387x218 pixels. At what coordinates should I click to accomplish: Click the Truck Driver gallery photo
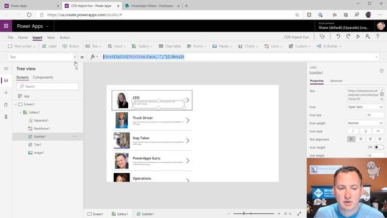click(x=122, y=121)
